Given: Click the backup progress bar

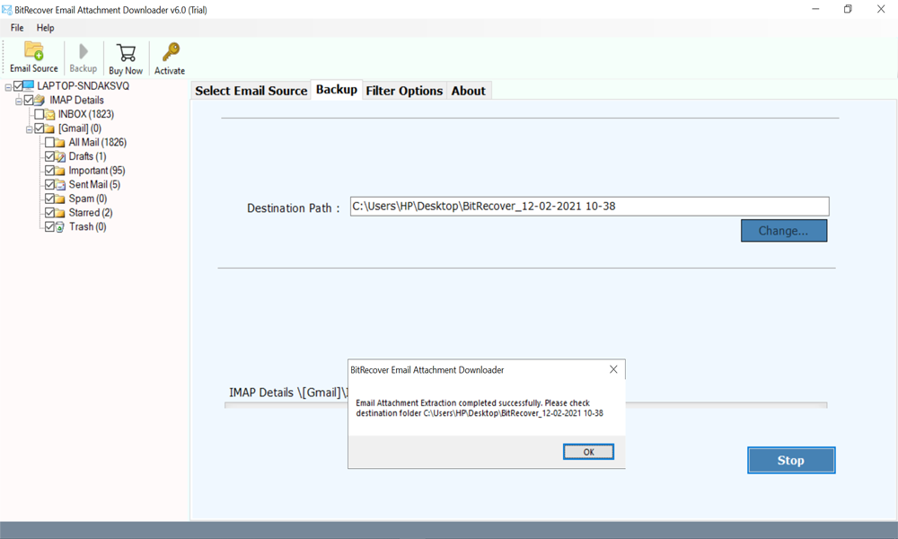Looking at the screenshot, I should tap(525, 405).
